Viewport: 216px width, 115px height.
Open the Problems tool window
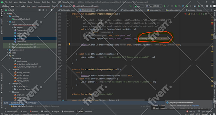point(34,112)
